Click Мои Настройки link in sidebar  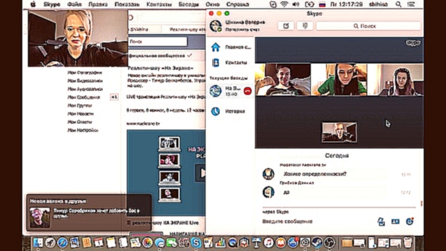(83, 130)
